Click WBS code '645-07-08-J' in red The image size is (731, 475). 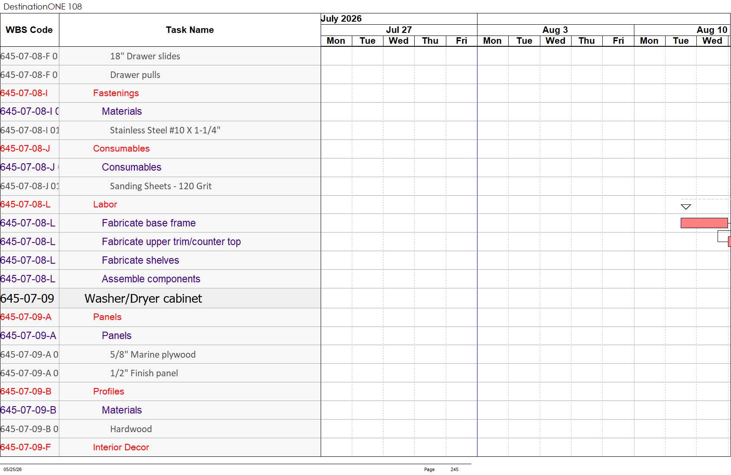tap(25, 149)
